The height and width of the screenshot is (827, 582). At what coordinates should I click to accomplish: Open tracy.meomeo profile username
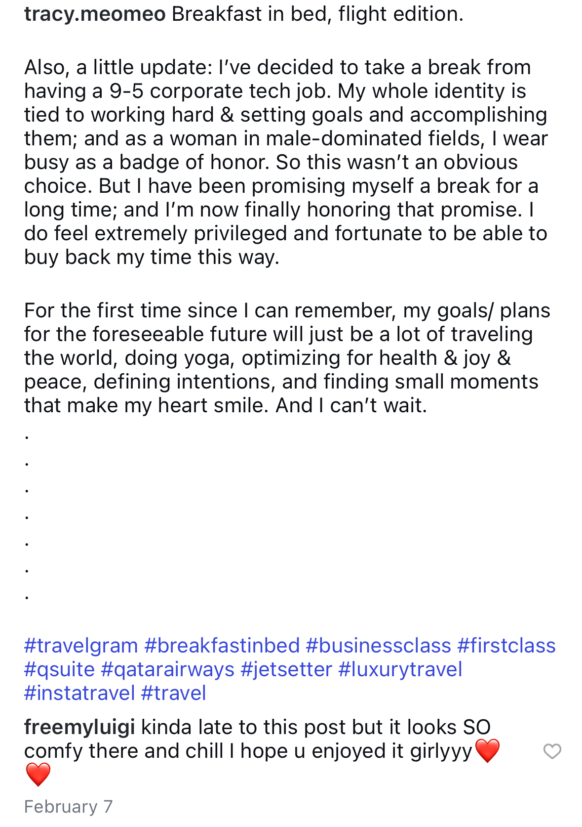click(95, 14)
